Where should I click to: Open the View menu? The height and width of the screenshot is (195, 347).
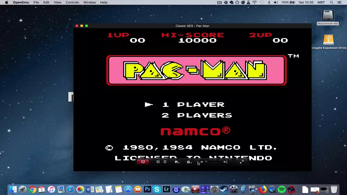57,2
